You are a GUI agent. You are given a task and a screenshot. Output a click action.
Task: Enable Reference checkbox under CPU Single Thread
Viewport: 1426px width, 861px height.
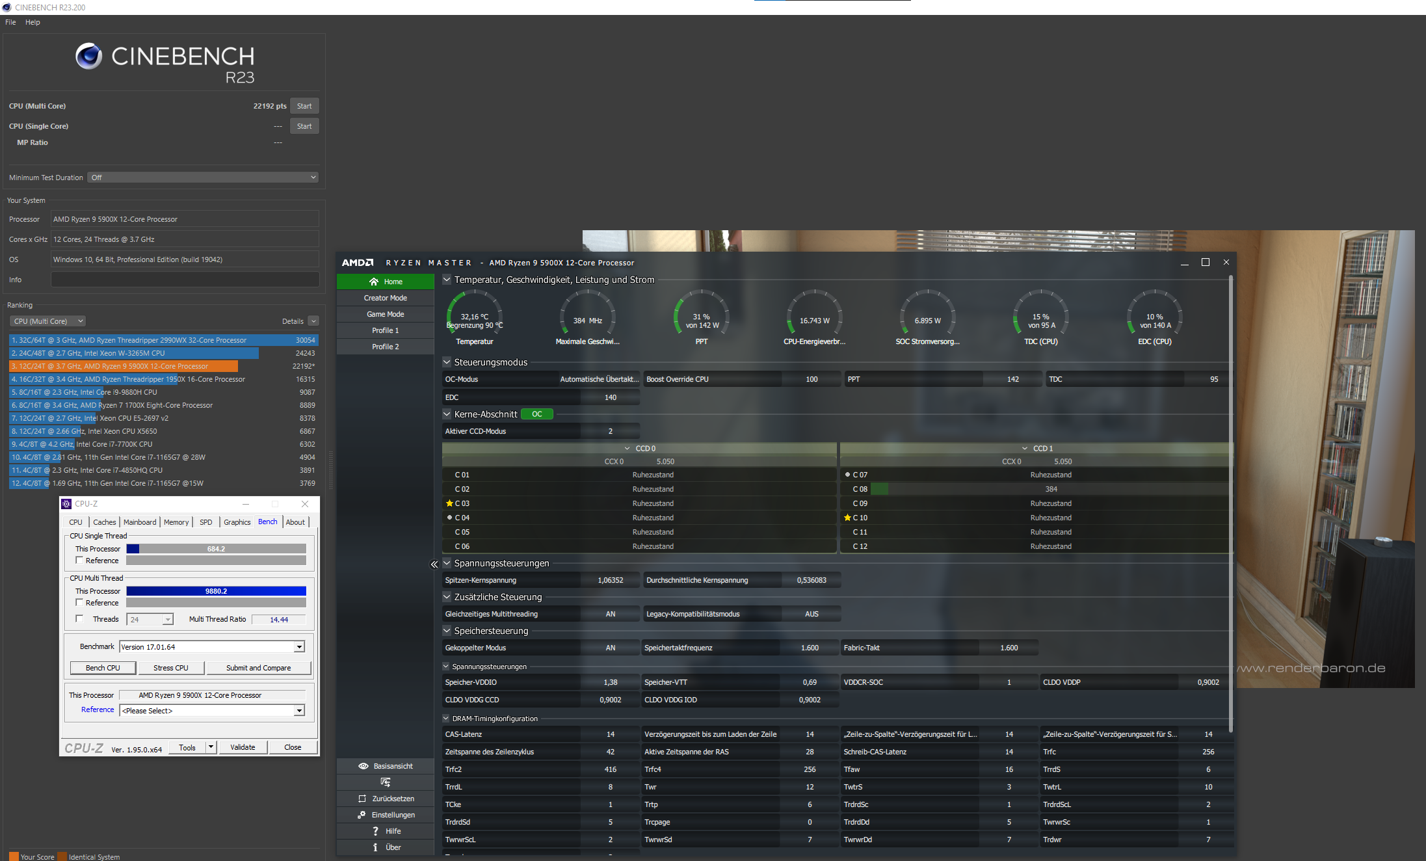[x=79, y=560]
